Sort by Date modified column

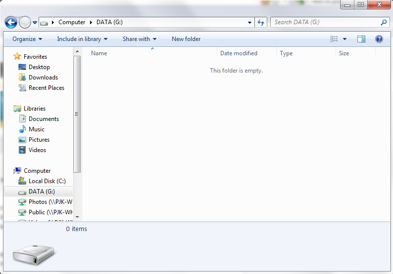click(x=239, y=53)
